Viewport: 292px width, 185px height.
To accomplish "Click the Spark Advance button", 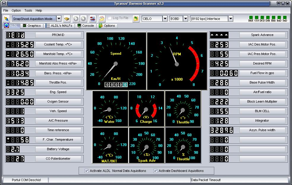I will click(262, 35).
